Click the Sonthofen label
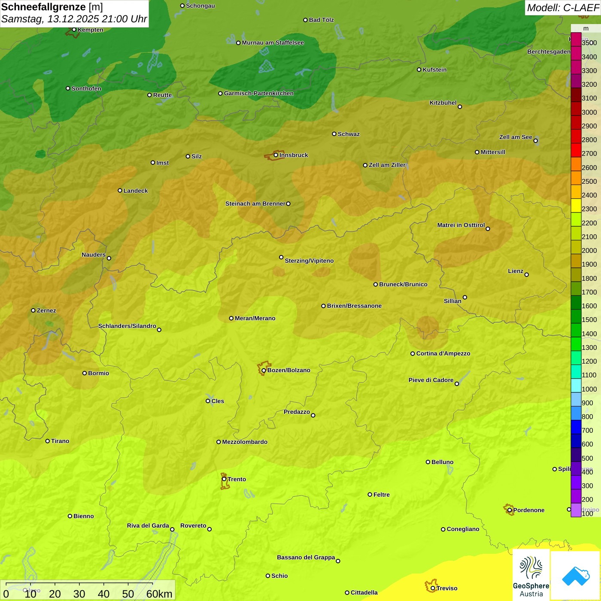This screenshot has width=601, height=601. [86, 88]
